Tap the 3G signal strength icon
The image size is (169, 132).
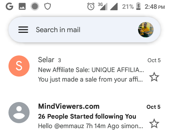(103, 6)
